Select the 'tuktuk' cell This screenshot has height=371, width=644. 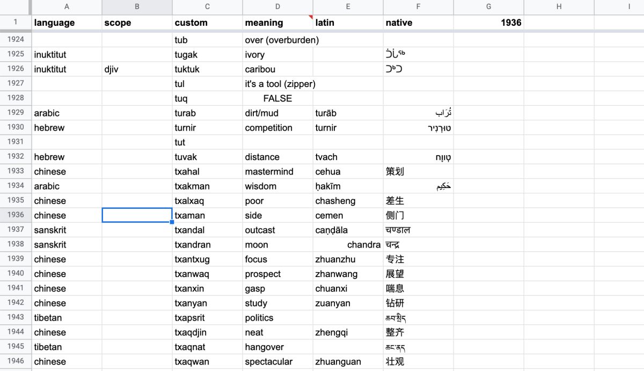pyautogui.click(x=208, y=69)
